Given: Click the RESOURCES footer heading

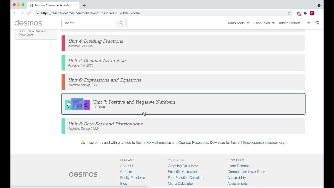Looking at the screenshot, I should (x=236, y=160).
